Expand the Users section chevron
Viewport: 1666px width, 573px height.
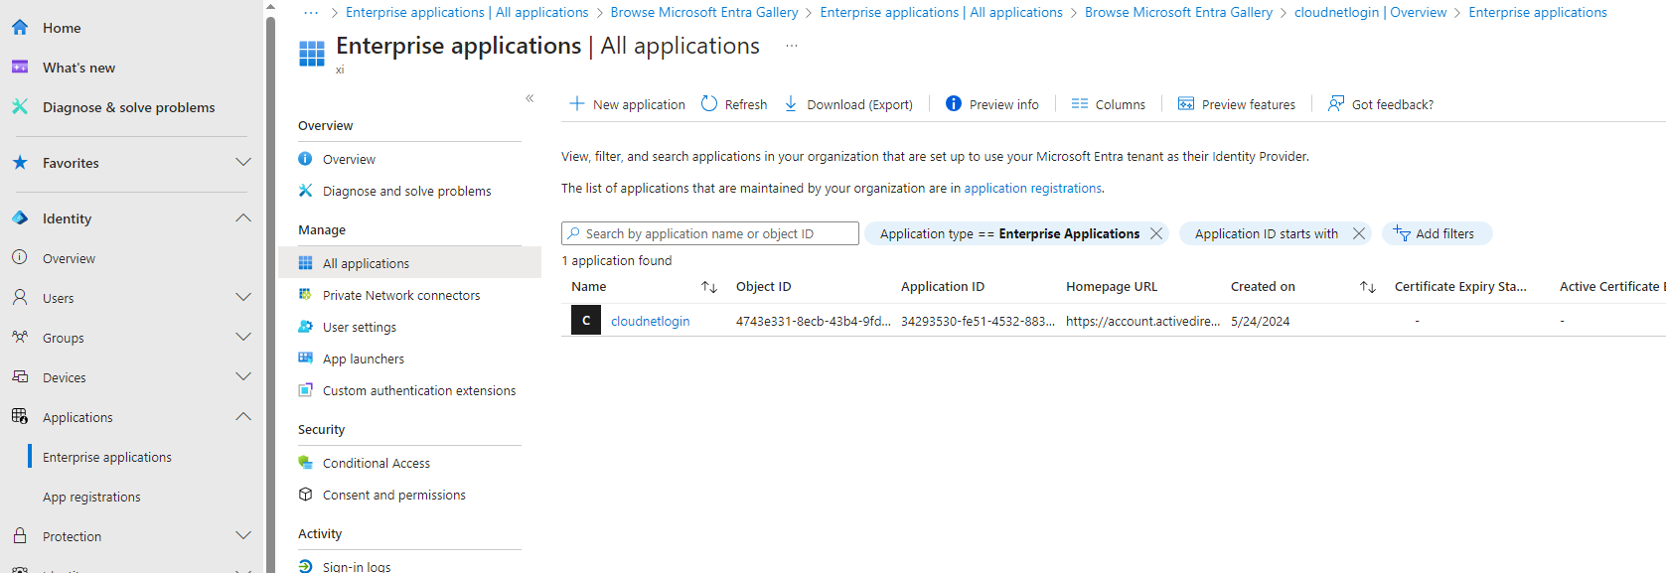243,297
